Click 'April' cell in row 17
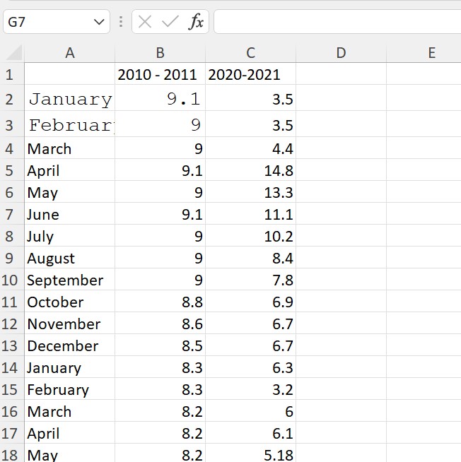The height and width of the screenshot is (462, 461). pyautogui.click(x=69, y=433)
